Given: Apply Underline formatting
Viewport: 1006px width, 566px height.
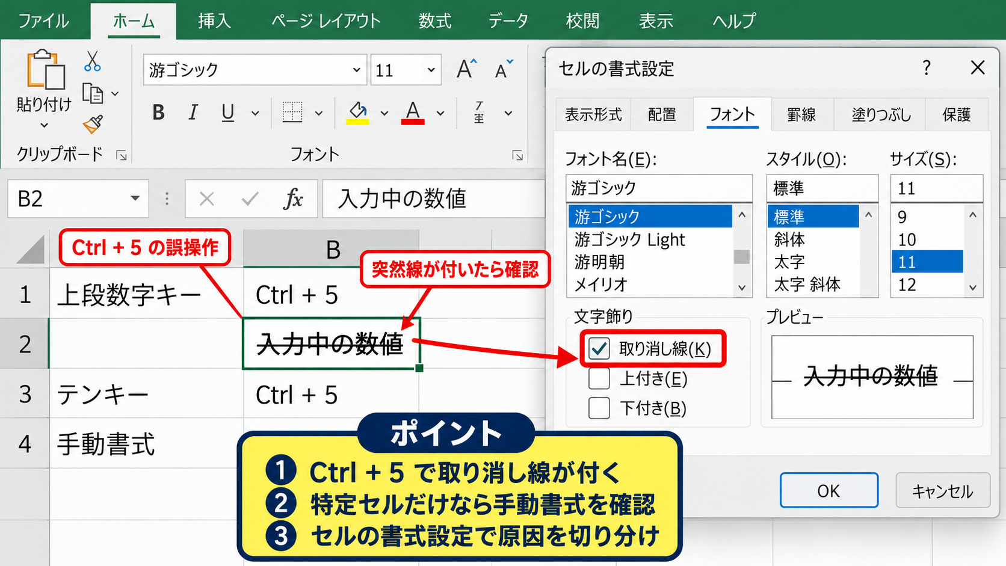Looking at the screenshot, I should pos(227,112).
